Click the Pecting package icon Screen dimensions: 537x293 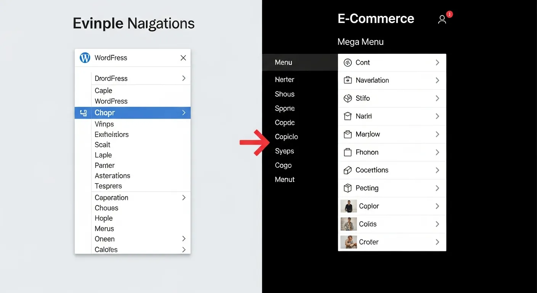347,188
